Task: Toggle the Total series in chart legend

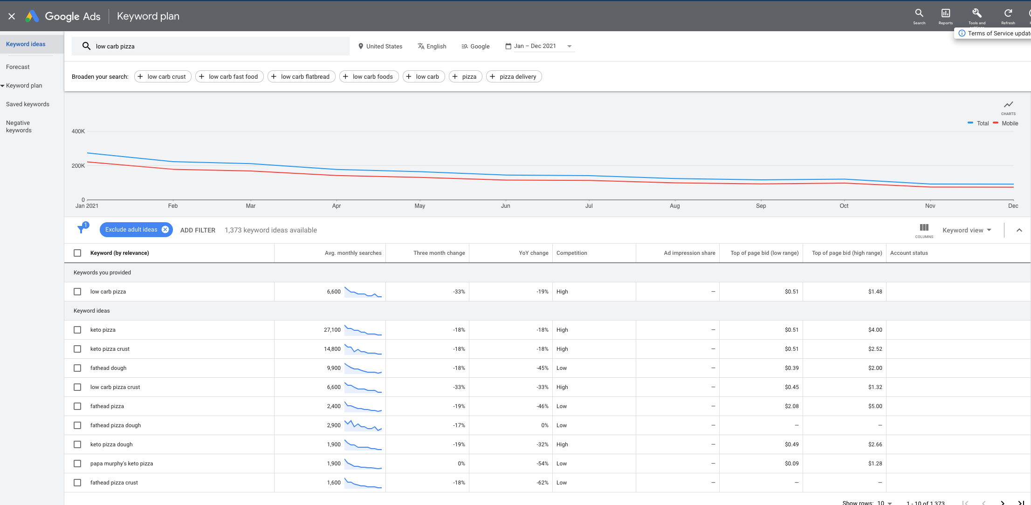Action: 978,123
